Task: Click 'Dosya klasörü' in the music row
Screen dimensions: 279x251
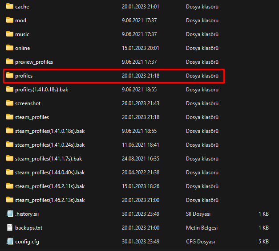Action: tap(202, 34)
